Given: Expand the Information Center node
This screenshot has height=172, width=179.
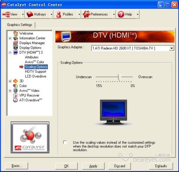Looking at the screenshot, I should tap(10, 38).
